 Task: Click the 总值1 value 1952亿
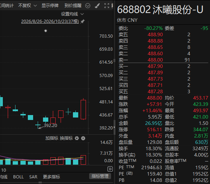click(x=200, y=174)
